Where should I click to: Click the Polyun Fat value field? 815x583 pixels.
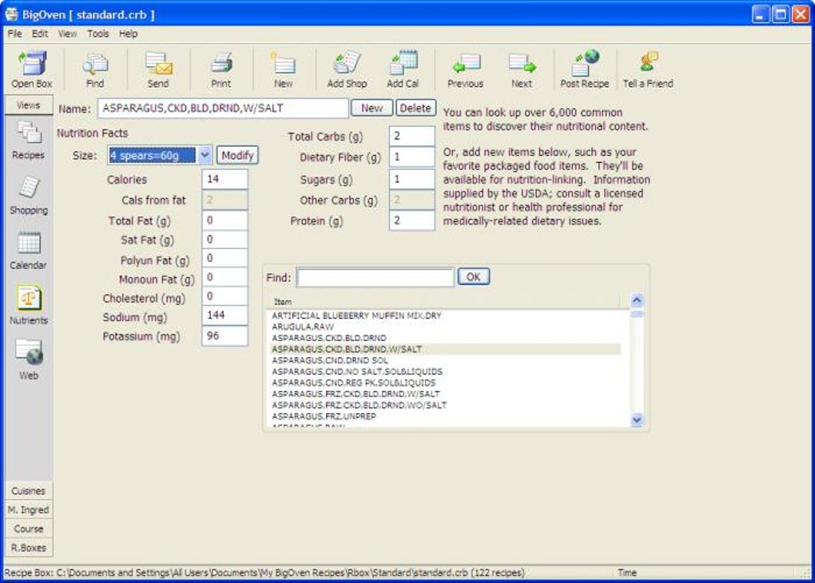coord(225,258)
